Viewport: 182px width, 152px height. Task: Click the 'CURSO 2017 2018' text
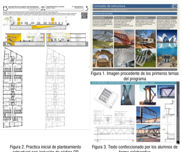tap(37, 10)
